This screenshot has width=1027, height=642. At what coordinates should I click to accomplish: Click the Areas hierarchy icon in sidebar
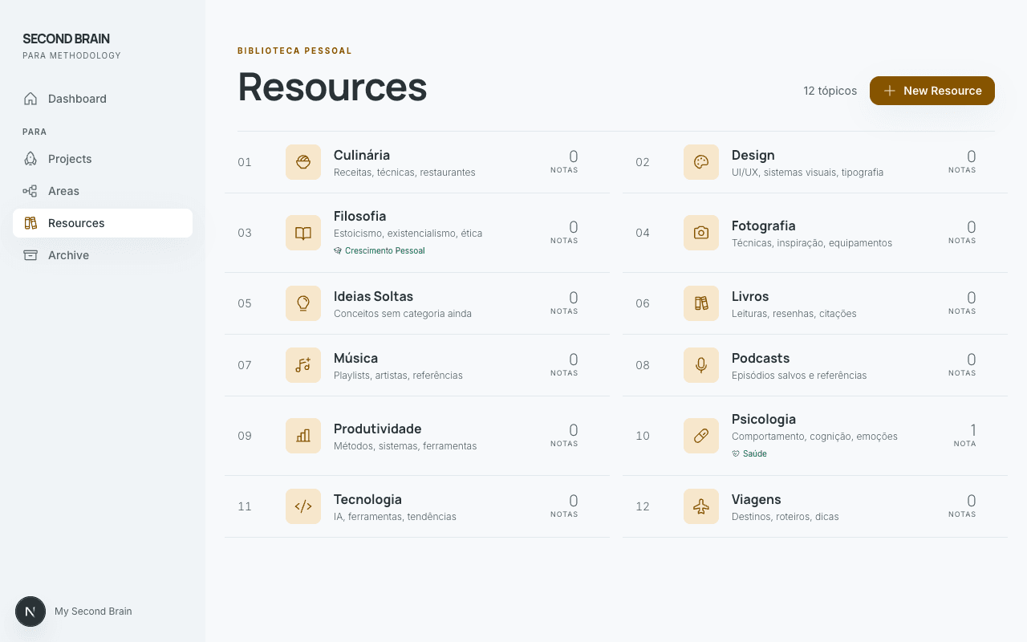[30, 191]
